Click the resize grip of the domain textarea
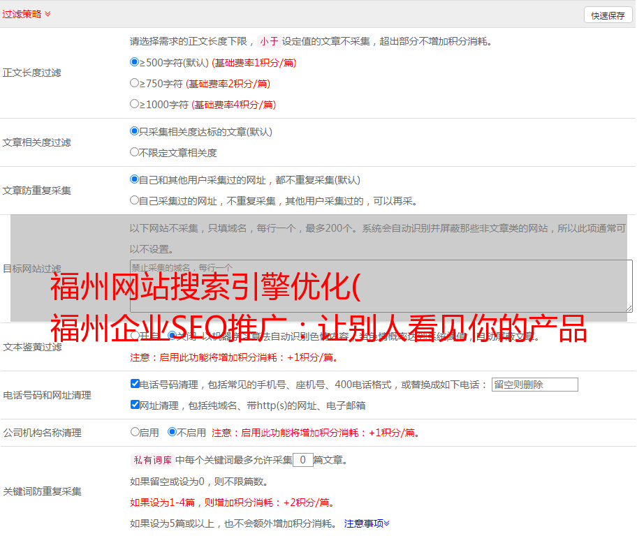 [629, 308]
